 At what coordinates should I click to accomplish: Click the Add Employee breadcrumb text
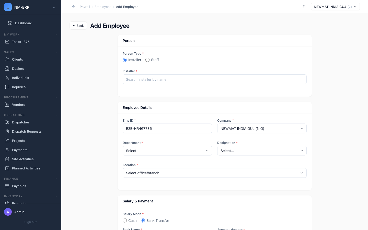click(127, 7)
